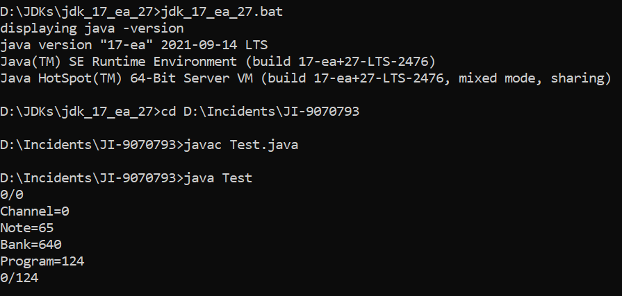
Task: Click the "0/0" output line
Action: tap(12, 195)
